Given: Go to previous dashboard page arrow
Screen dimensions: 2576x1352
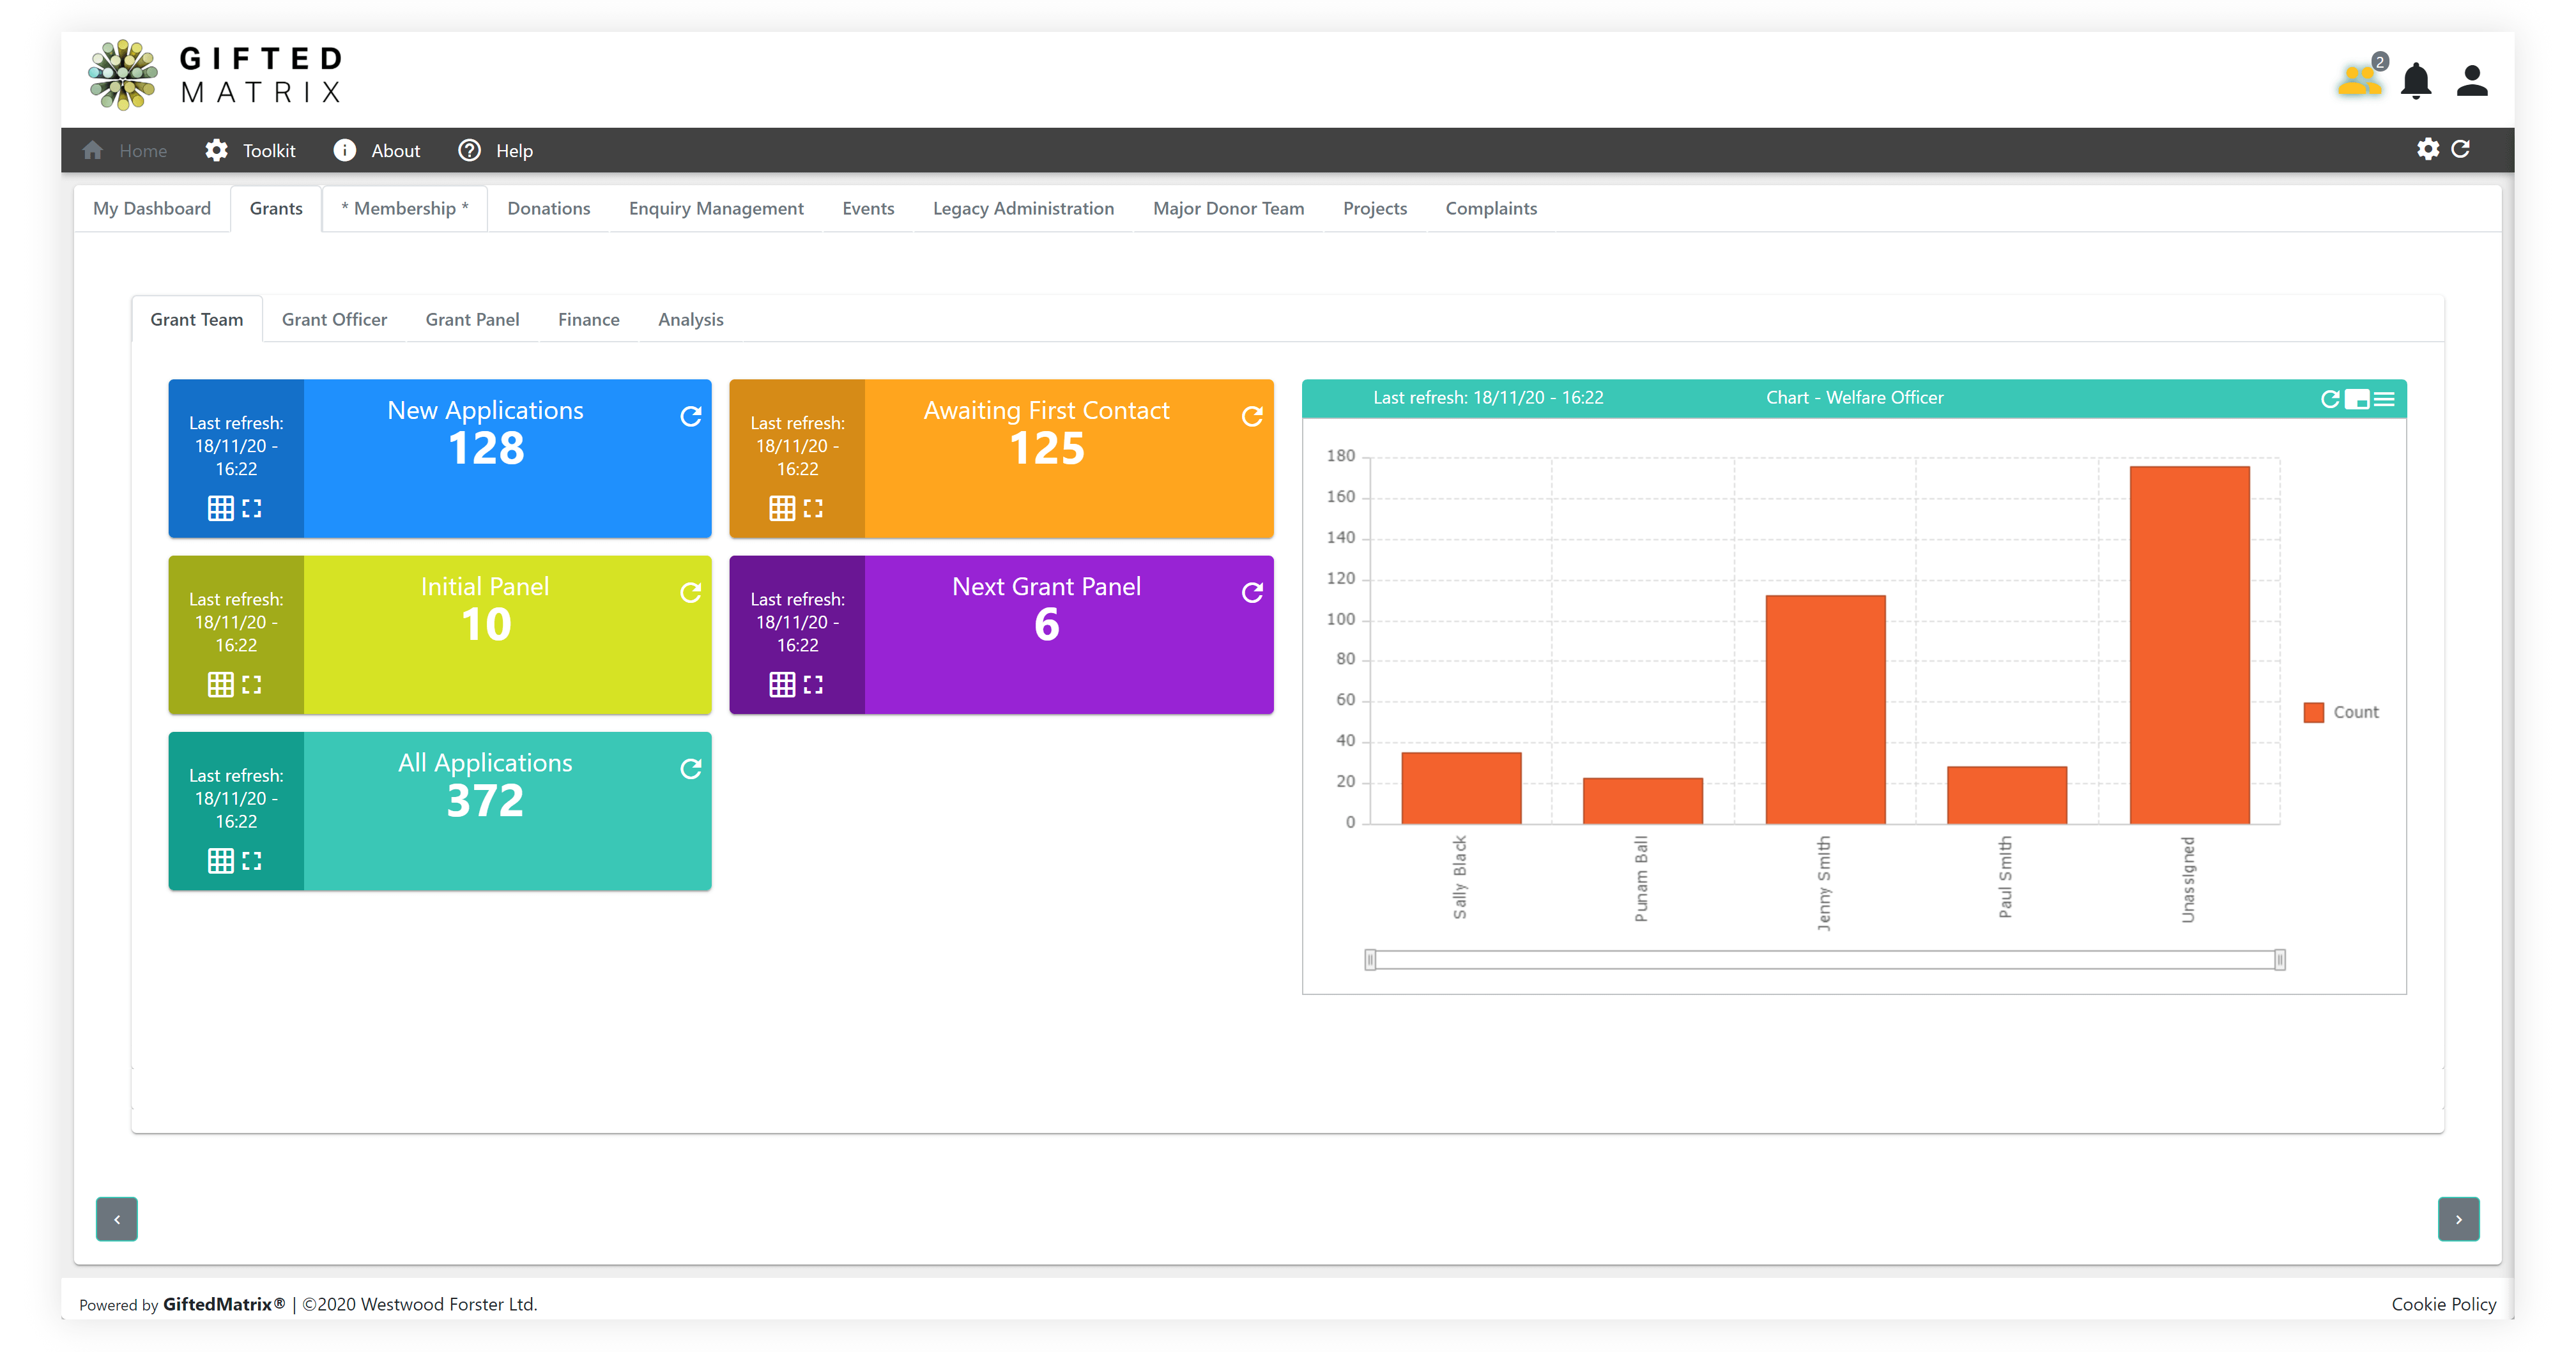Looking at the screenshot, I should pos(117,1219).
